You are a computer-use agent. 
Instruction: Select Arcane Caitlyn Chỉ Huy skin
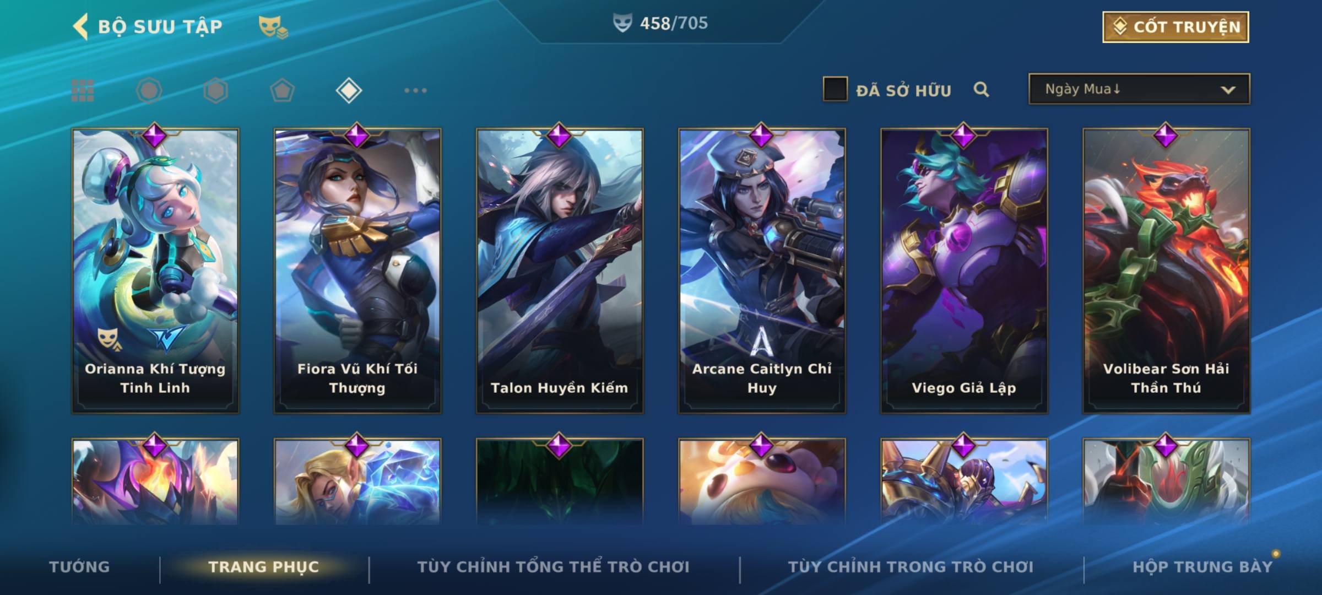(x=762, y=271)
